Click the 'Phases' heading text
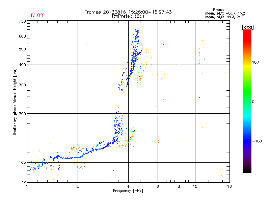 [x=218, y=10]
